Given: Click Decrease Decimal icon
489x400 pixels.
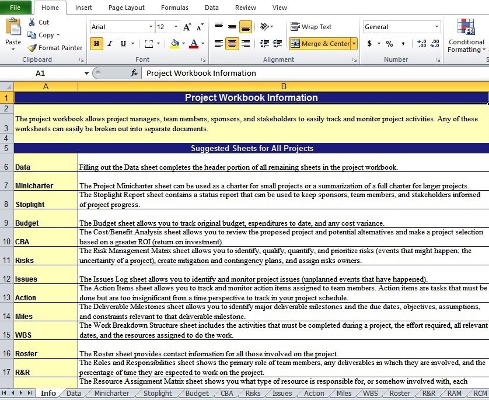Looking at the screenshot, I should [435, 44].
